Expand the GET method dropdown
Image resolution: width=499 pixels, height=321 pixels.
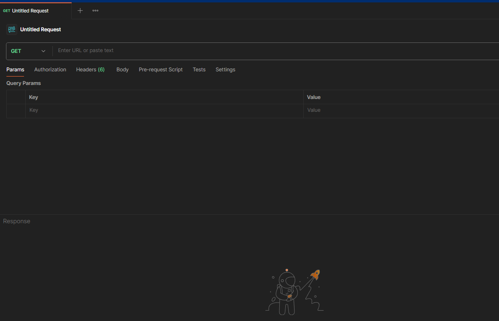coord(28,51)
